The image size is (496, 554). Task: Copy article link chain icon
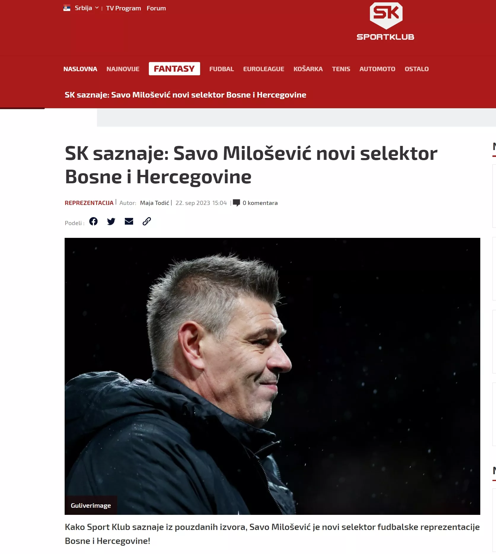coord(147,221)
